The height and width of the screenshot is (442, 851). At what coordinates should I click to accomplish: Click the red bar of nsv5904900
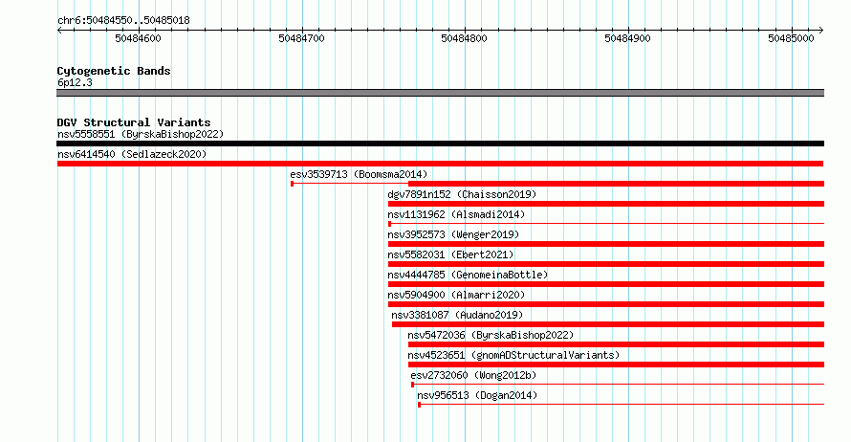606,304
